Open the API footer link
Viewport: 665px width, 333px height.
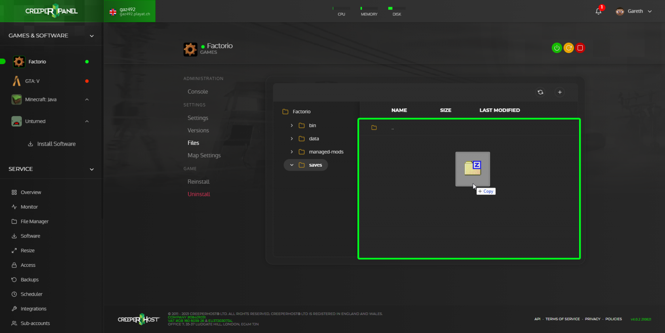coord(538,319)
